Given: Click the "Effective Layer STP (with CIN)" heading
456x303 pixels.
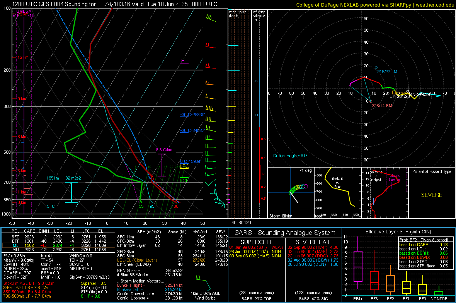Looking at the screenshot, I should click(398, 232).
